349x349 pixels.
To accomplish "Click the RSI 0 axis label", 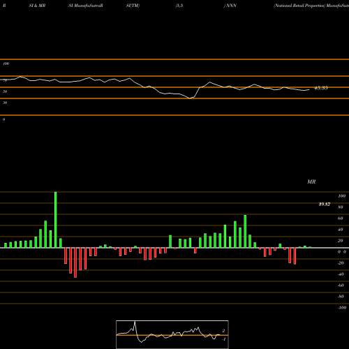I will (x=3, y=119).
